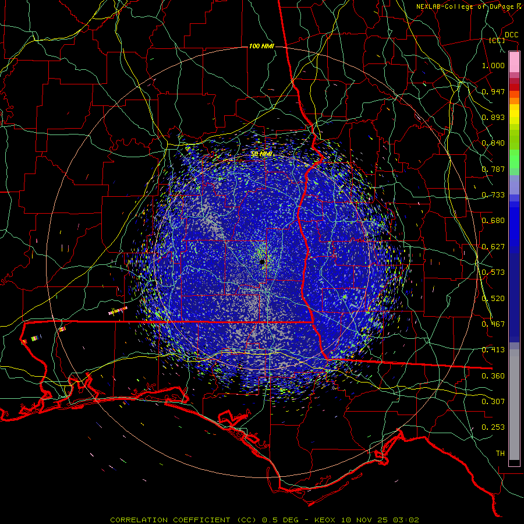Select the 0.733 legend value

pyautogui.click(x=493, y=195)
